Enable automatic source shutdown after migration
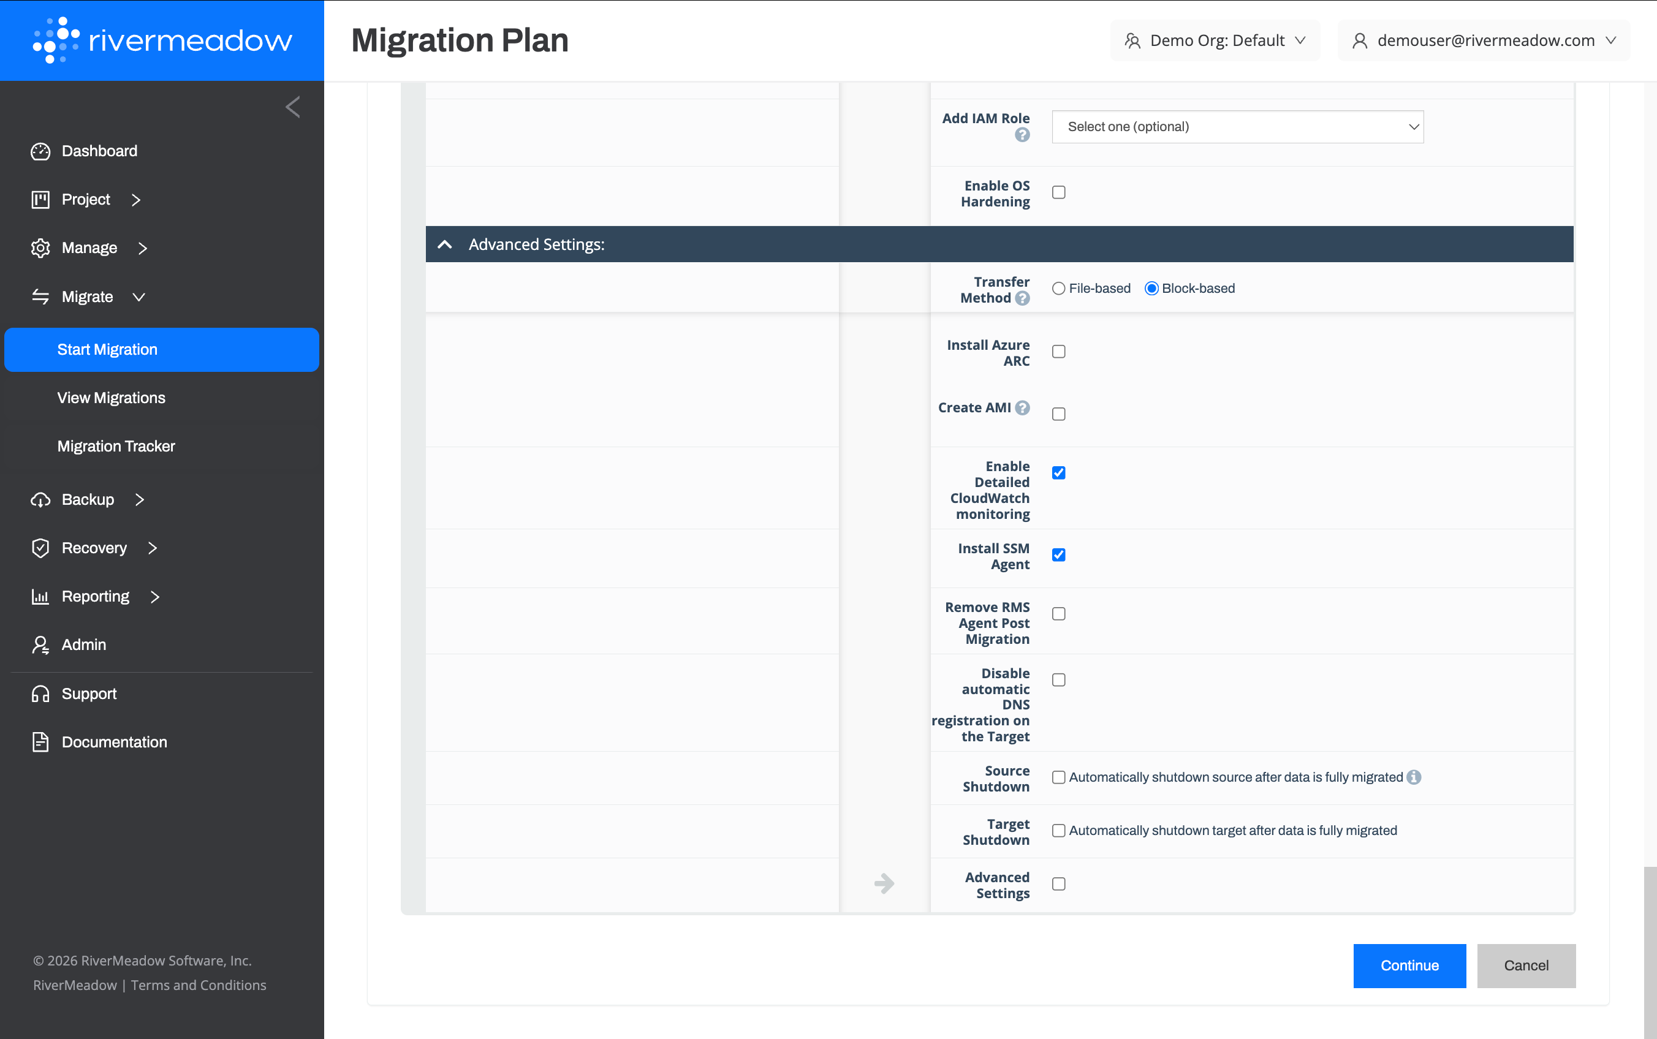Viewport: 1657px width, 1039px height. [1058, 777]
